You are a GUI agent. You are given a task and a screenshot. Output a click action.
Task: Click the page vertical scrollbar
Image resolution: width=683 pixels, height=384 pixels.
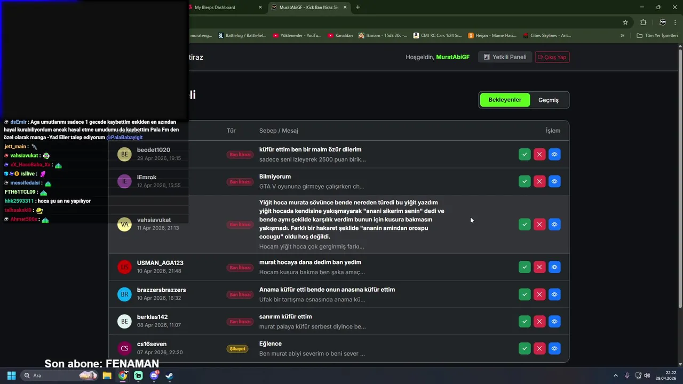(680, 179)
